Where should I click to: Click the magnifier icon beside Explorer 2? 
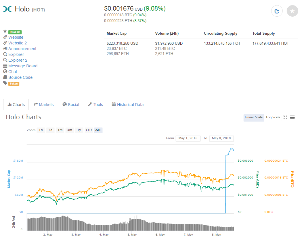(x=5, y=60)
